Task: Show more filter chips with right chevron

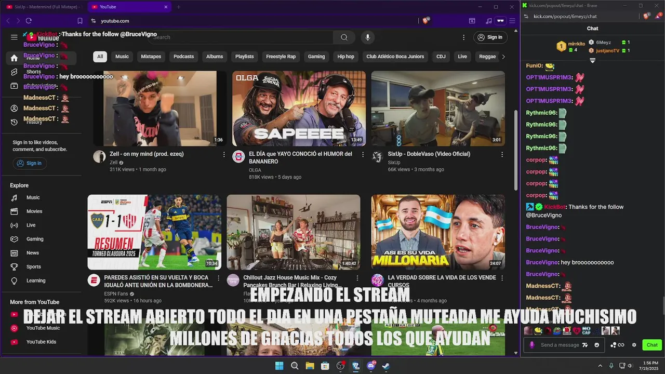Action: coord(503,57)
